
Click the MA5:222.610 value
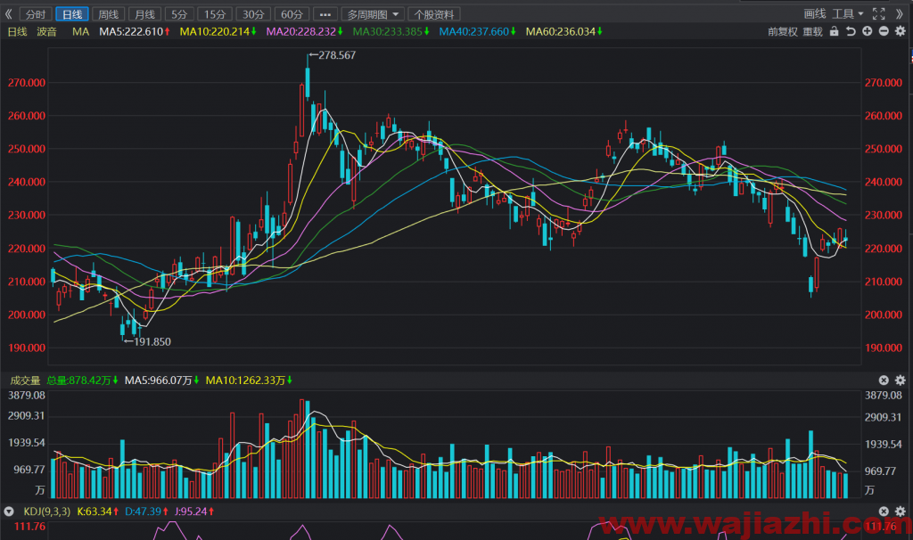[135, 31]
